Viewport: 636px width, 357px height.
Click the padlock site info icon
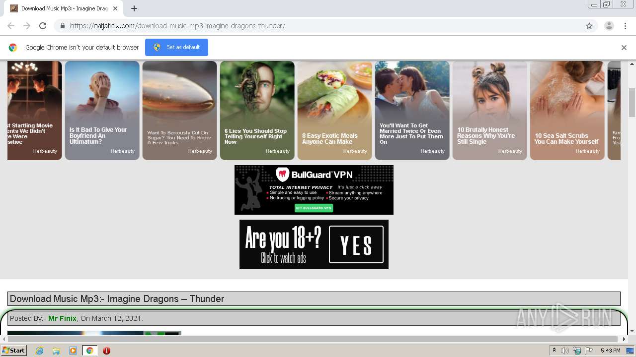click(x=62, y=26)
